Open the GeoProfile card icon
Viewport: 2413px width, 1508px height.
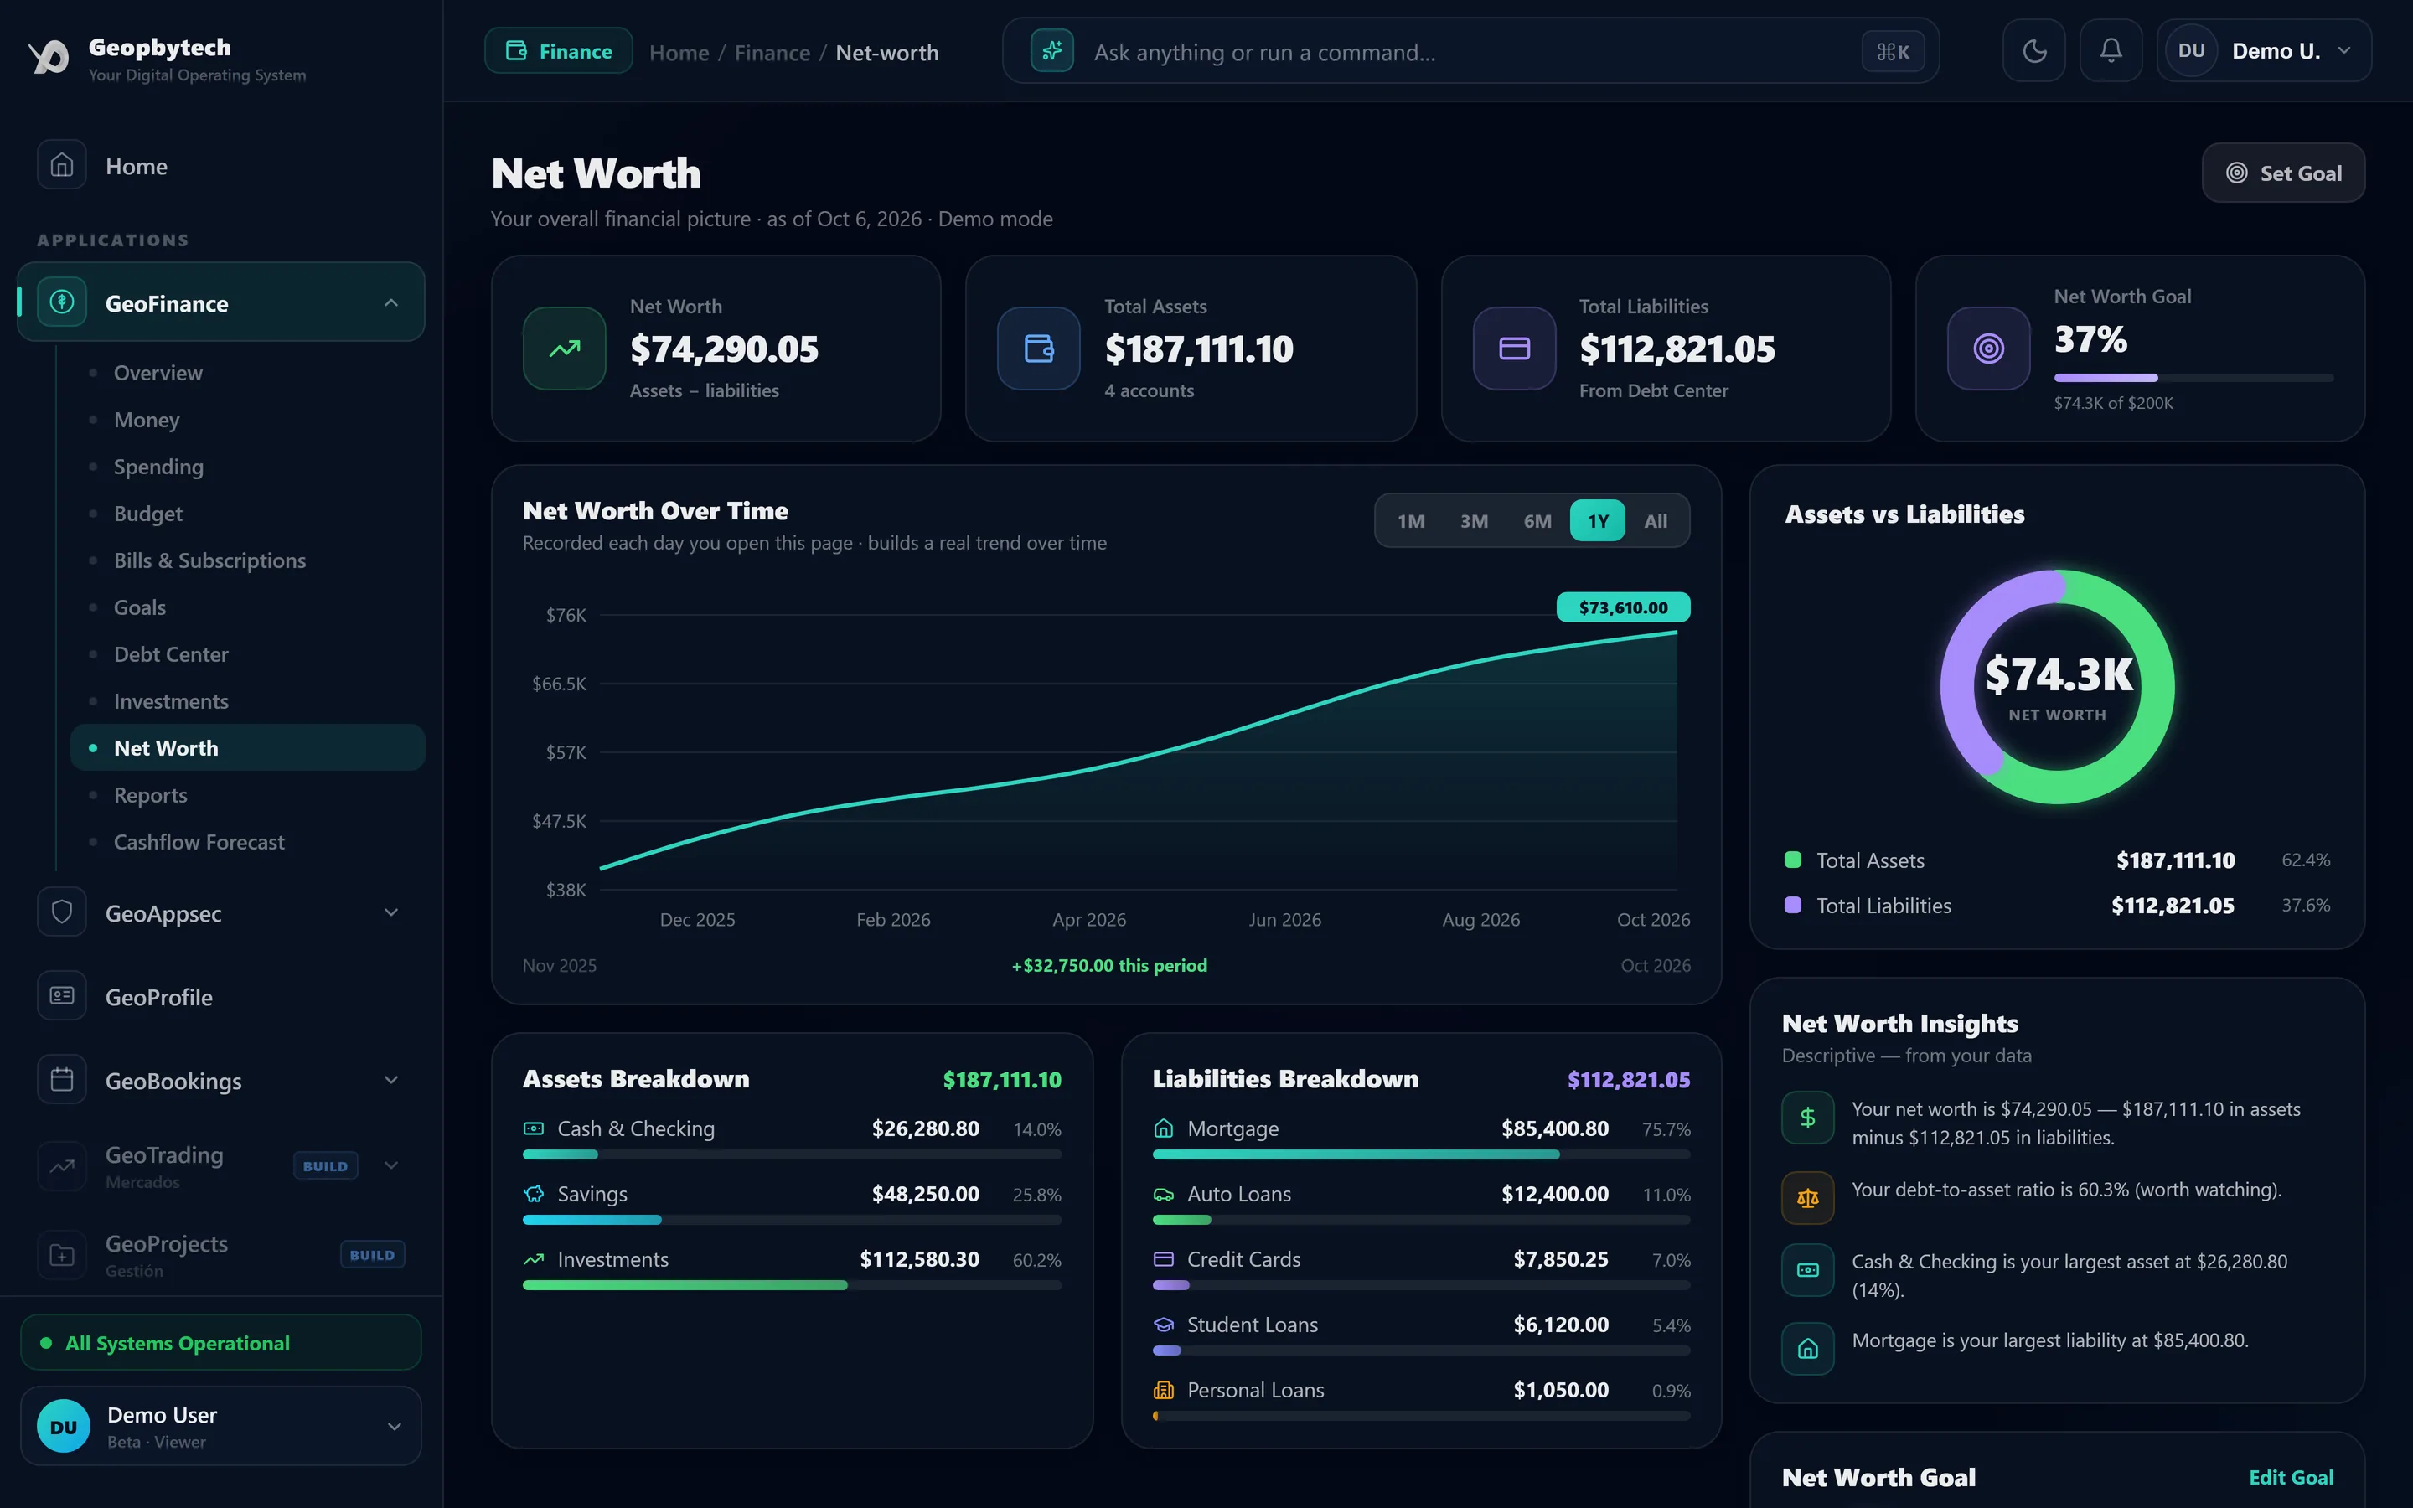pyautogui.click(x=62, y=995)
